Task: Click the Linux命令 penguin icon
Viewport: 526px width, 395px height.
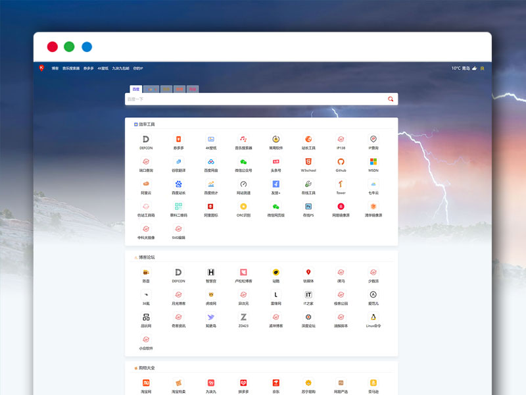Action: click(x=373, y=317)
